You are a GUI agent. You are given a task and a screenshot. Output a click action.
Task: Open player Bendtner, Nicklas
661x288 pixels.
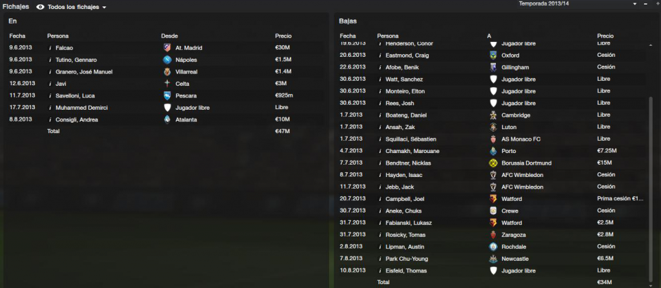coord(408,163)
